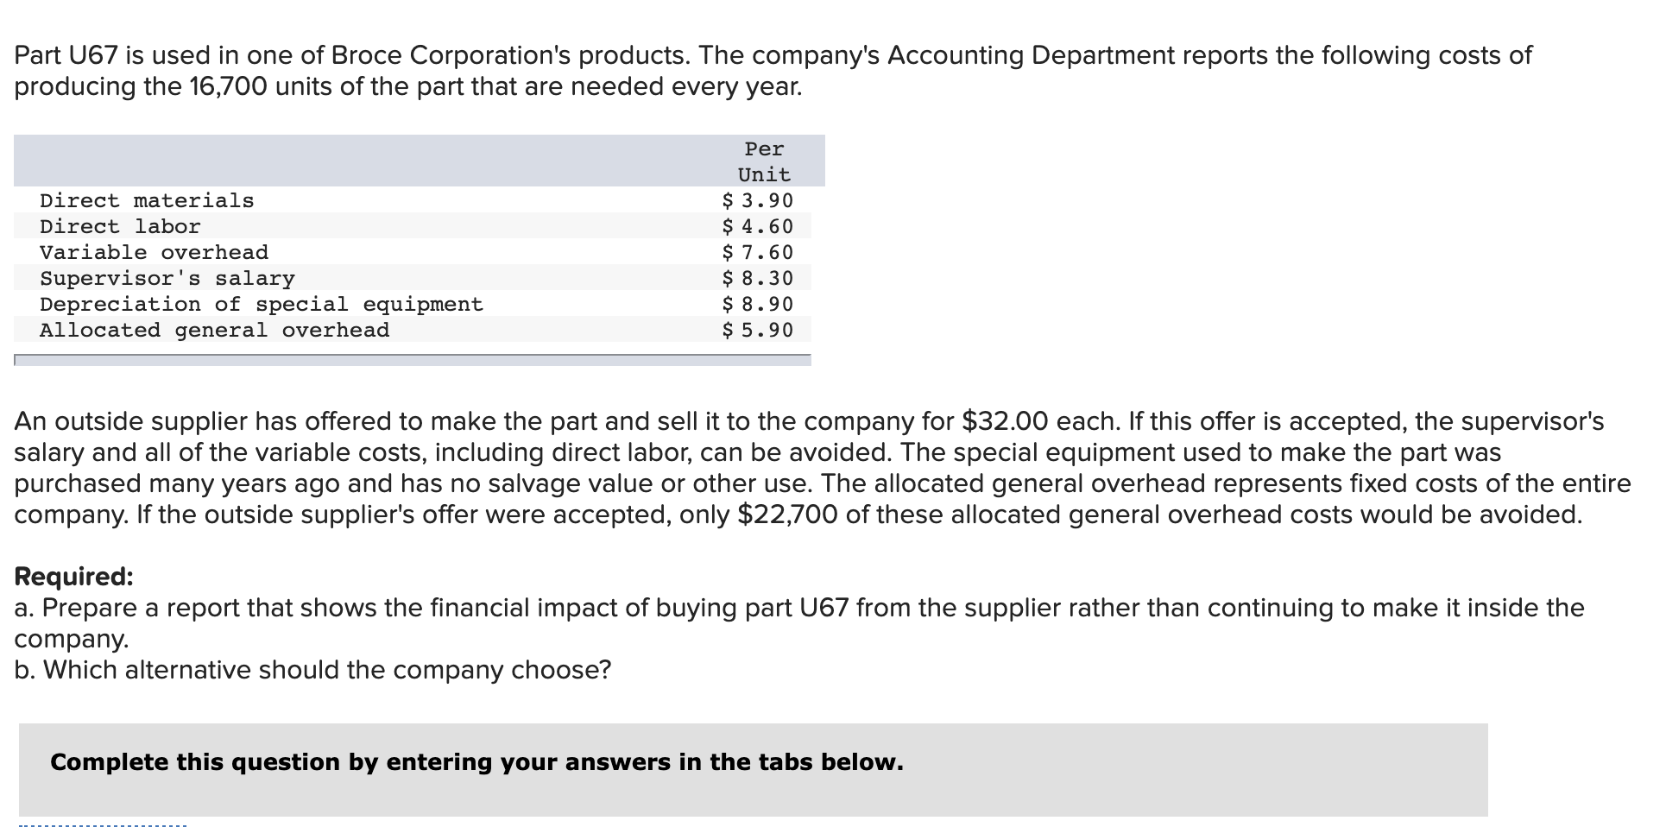The height and width of the screenshot is (827, 1666).
Task: Click Depreciation of special equipment label
Action: click(262, 304)
